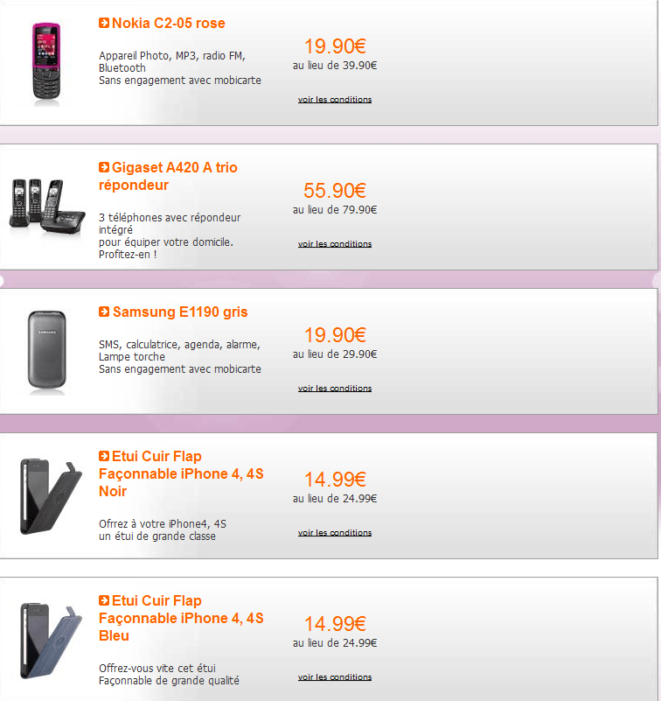View conditions for the Nokia C2-05 offer
The width and height of the screenshot is (661, 701).
click(335, 100)
